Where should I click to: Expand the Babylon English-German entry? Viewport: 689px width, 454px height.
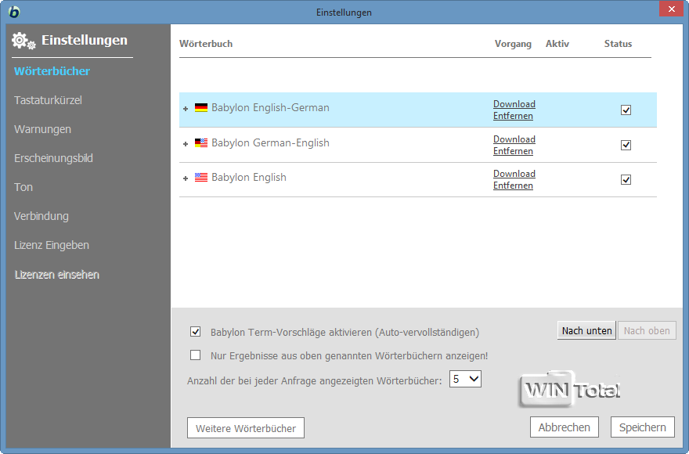click(186, 109)
